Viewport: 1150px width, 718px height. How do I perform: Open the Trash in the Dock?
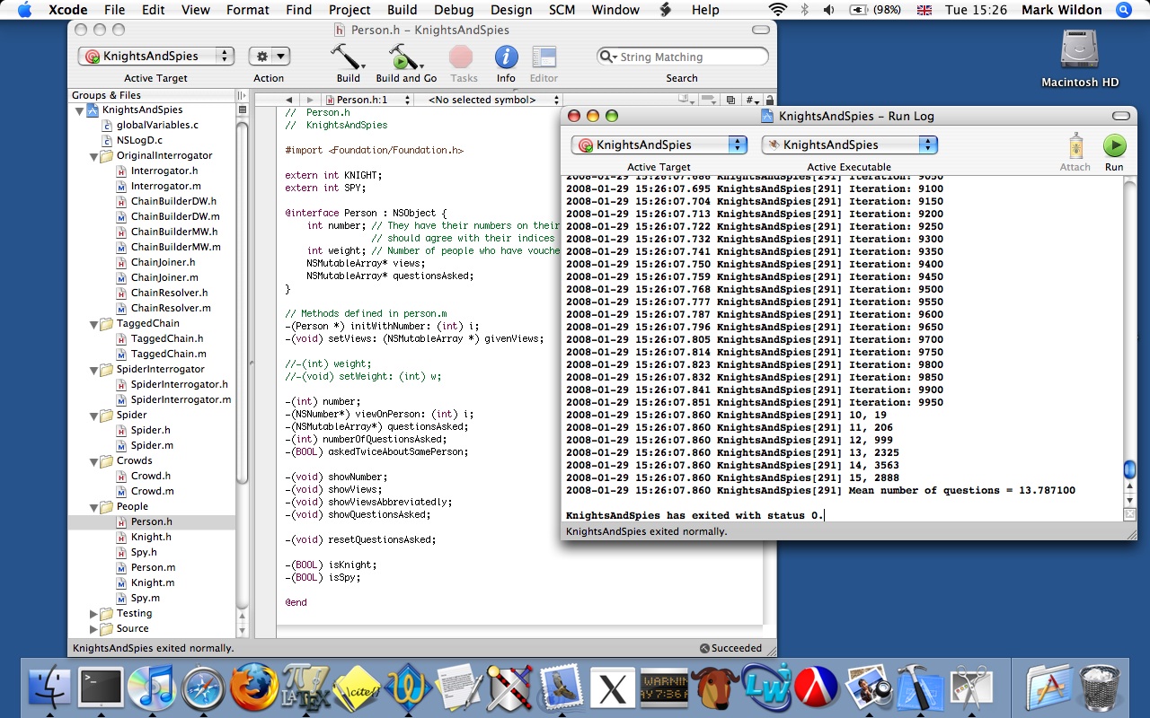[x=1100, y=688]
